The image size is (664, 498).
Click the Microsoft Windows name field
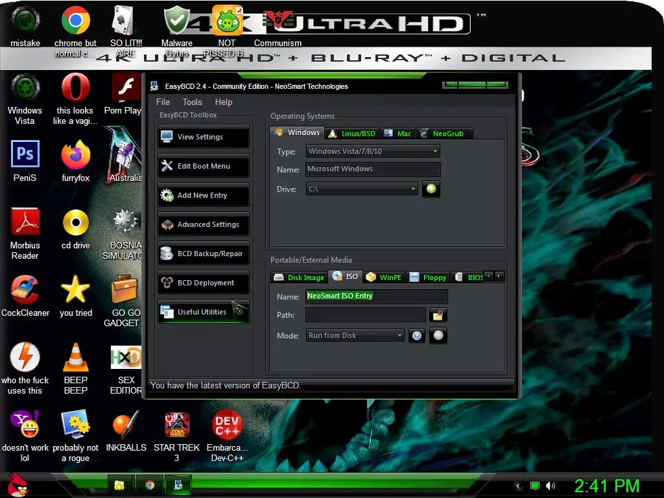coord(373,169)
